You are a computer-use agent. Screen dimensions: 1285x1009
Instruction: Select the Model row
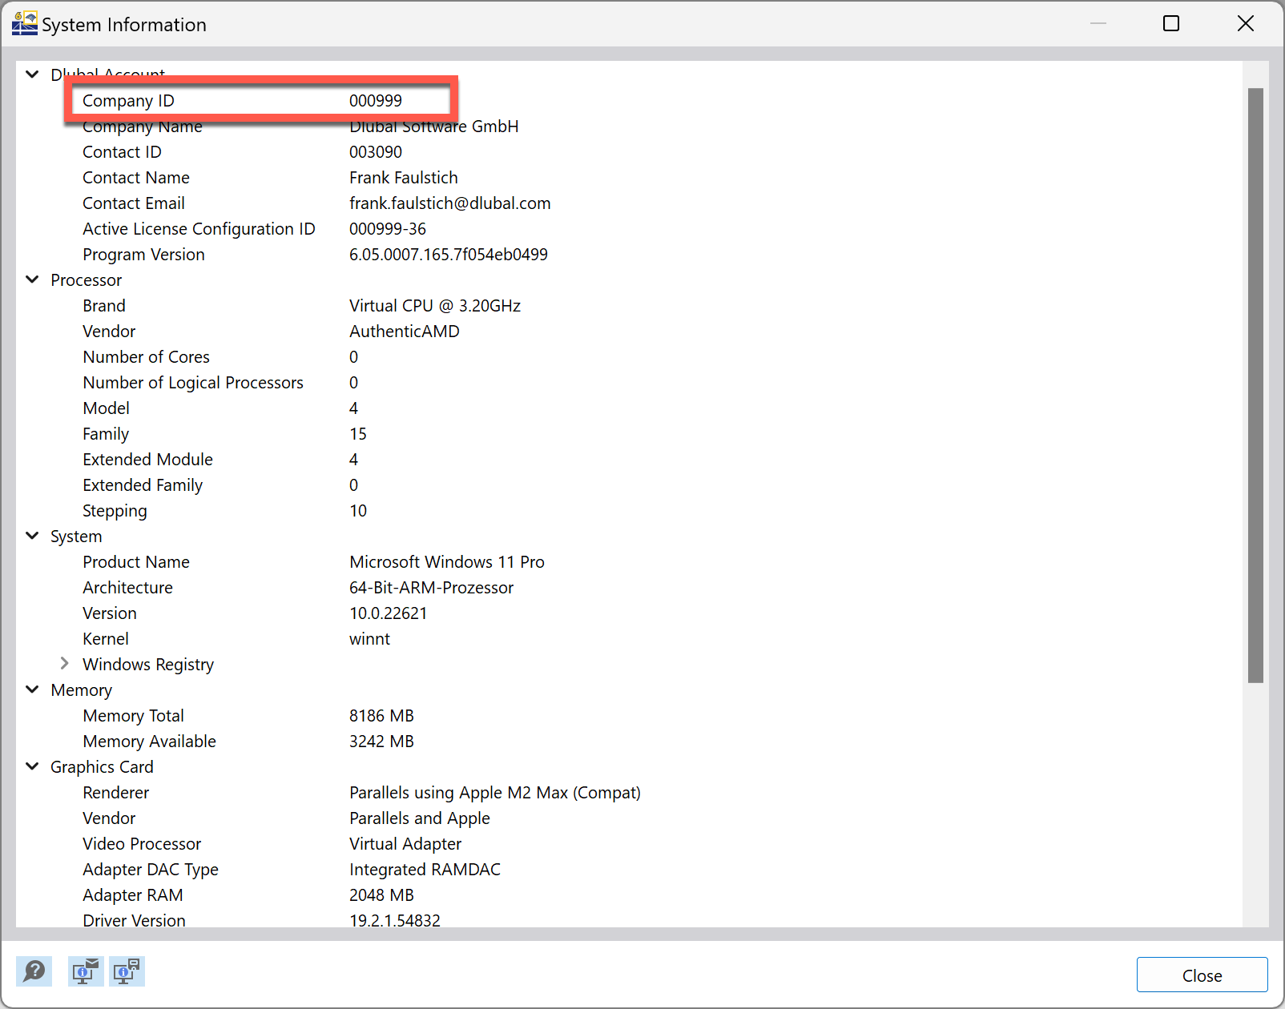pyautogui.click(x=629, y=408)
